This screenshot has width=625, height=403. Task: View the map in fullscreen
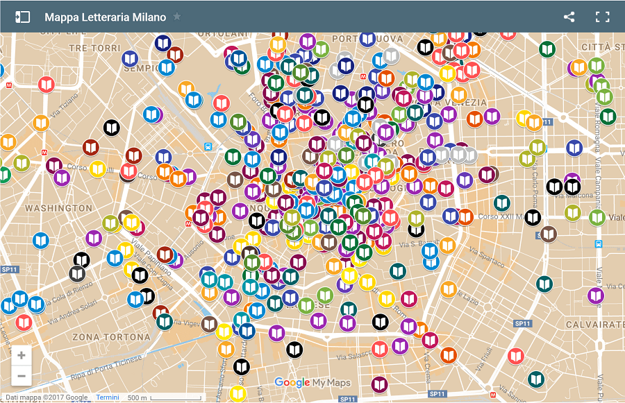602,17
